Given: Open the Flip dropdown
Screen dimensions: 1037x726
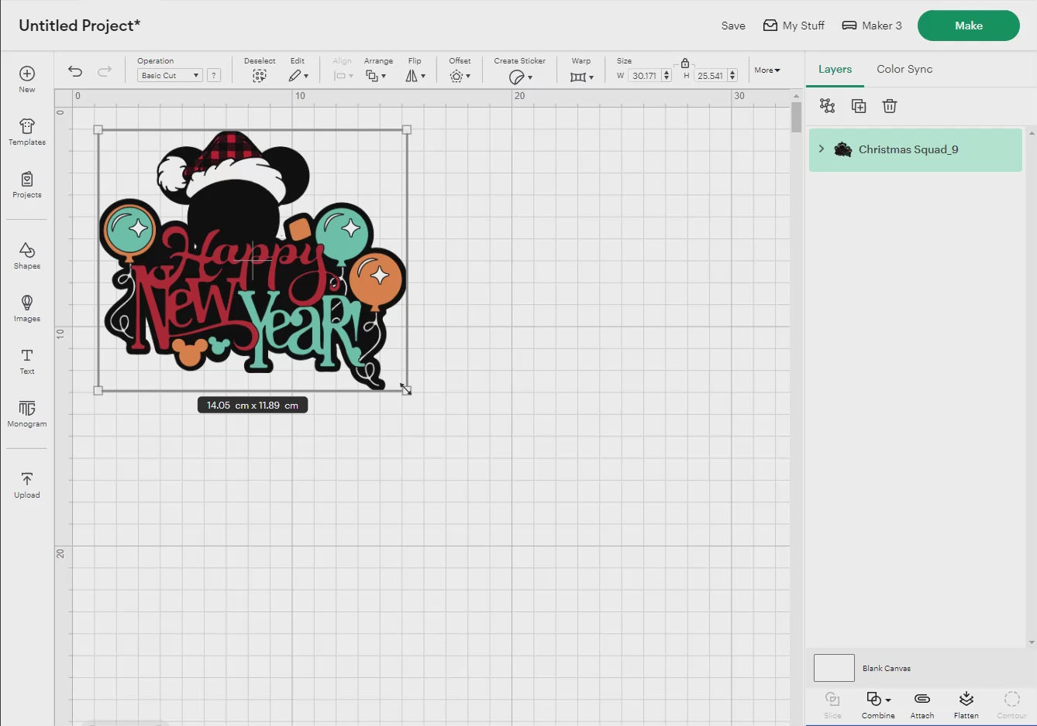Looking at the screenshot, I should pos(415,76).
